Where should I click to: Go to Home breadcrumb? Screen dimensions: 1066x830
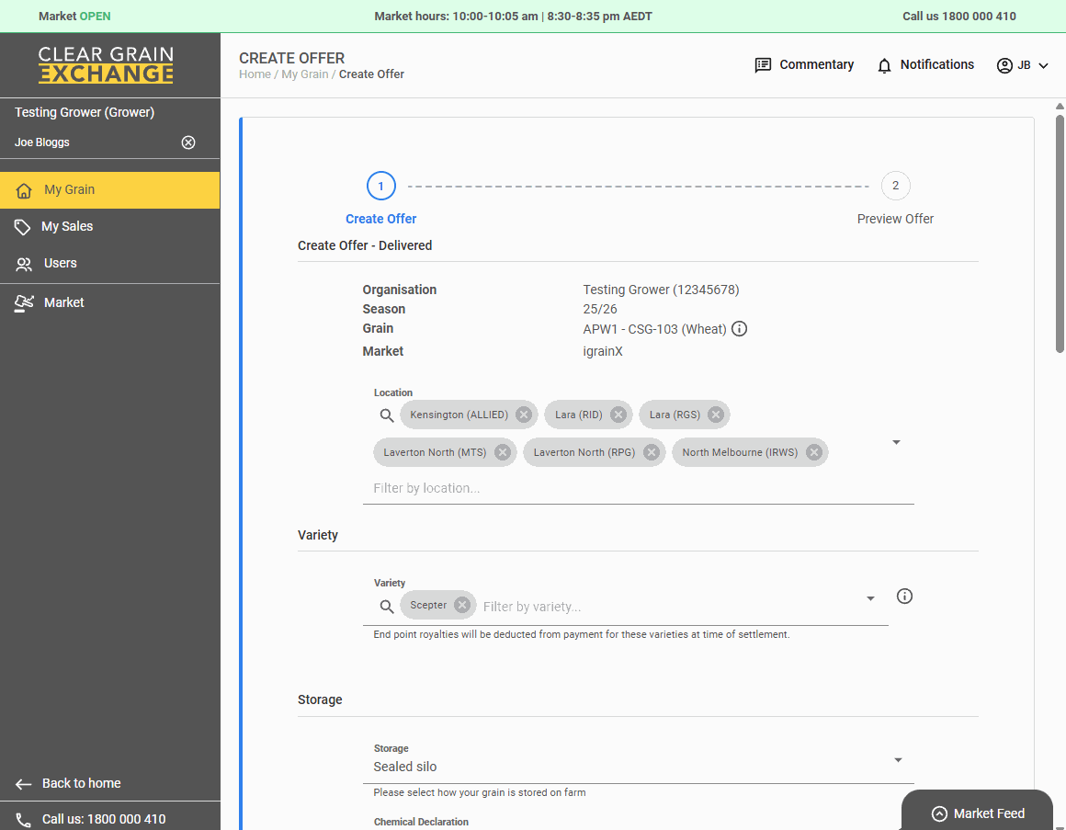point(255,74)
